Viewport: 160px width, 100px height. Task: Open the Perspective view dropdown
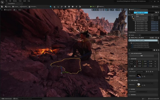point(8,10)
